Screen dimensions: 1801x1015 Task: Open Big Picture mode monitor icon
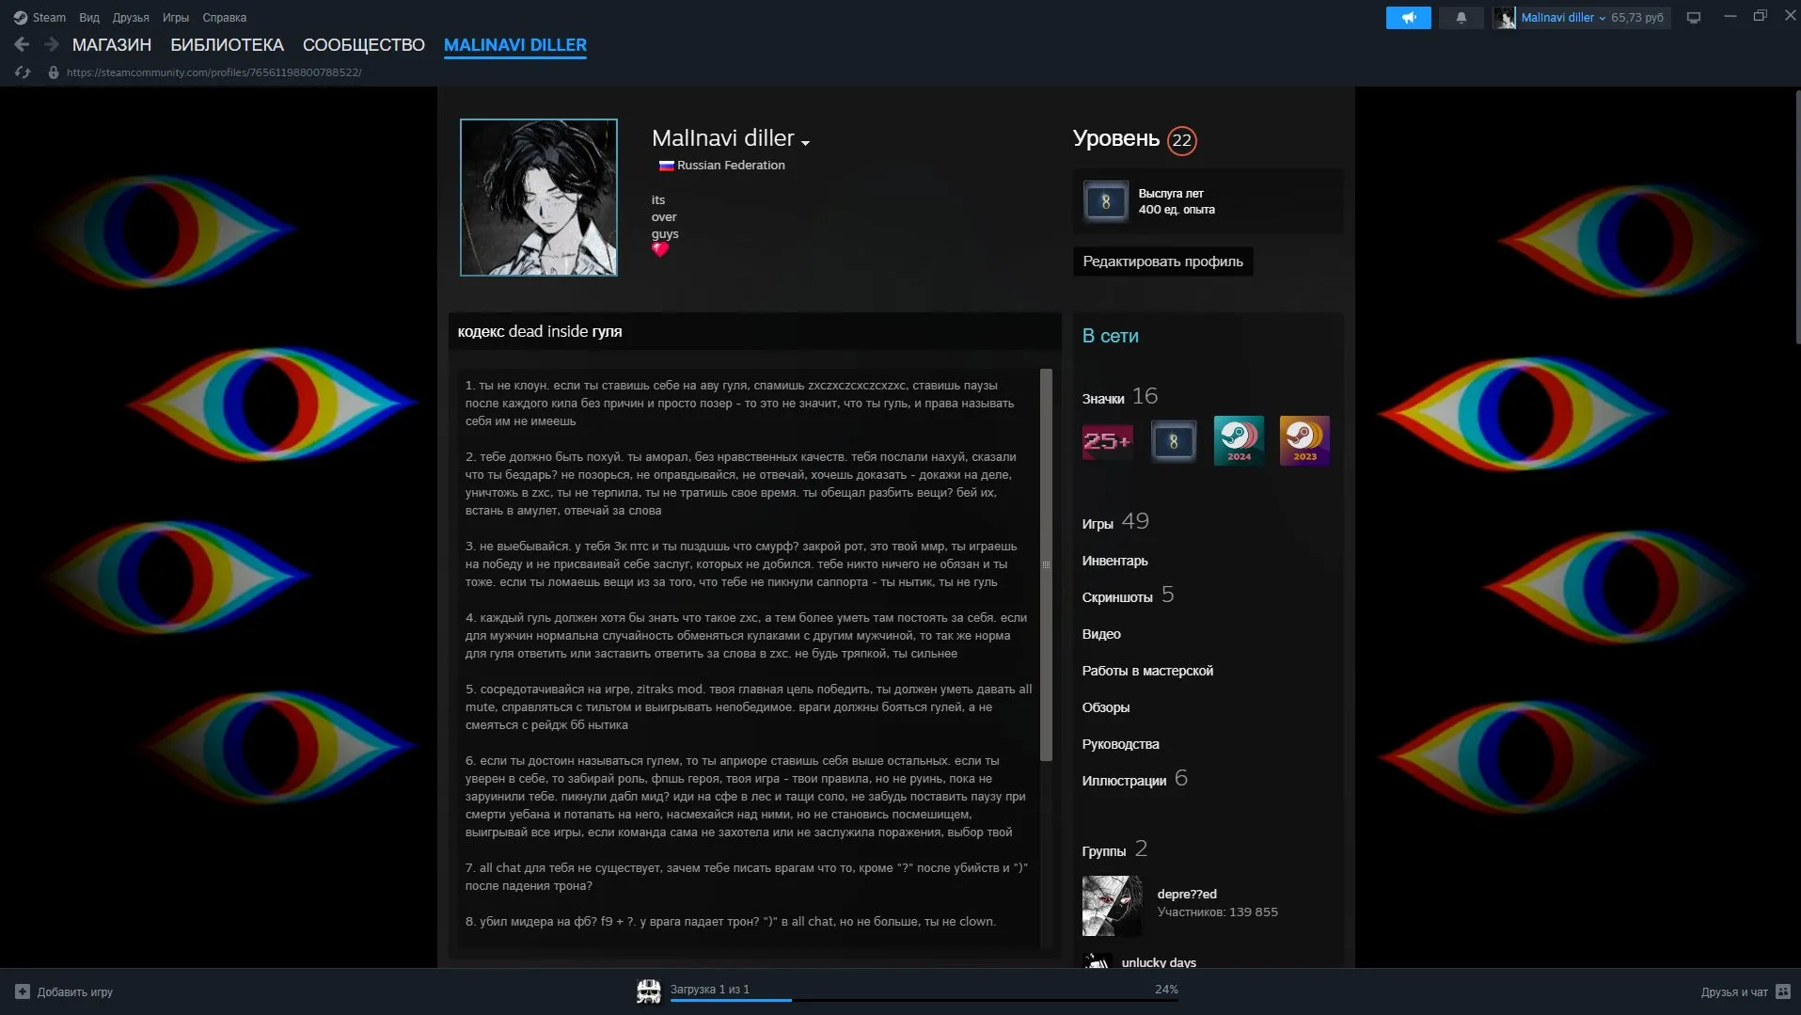pos(1694,18)
